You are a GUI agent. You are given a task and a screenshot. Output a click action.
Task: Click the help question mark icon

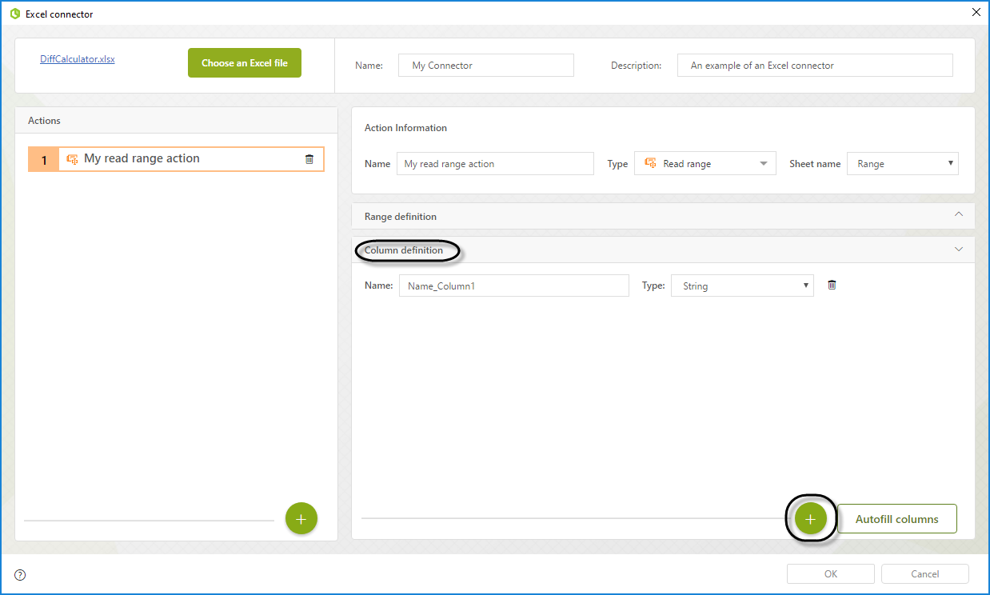pos(20,574)
